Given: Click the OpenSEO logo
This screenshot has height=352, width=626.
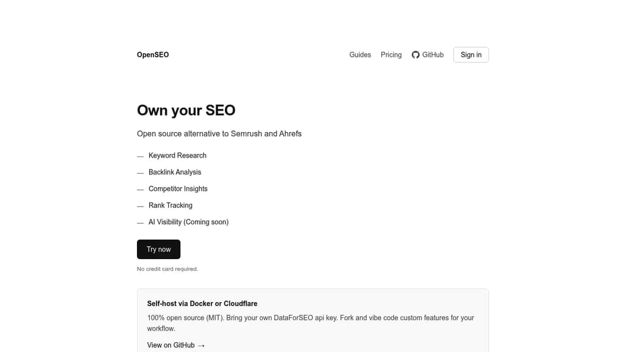Looking at the screenshot, I should tap(152, 54).
